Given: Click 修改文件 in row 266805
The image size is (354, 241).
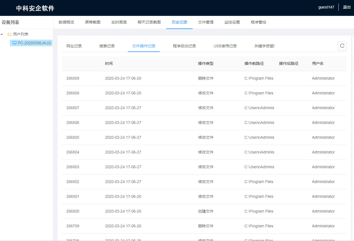Looking at the screenshot, I should 206,137.
